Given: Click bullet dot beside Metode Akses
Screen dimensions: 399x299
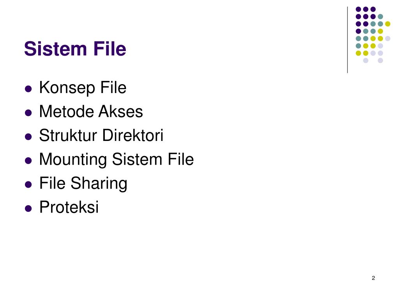Looking at the screenshot, I should click(x=28, y=113).
